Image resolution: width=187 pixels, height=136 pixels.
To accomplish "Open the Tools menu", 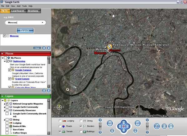I will [24, 6].
